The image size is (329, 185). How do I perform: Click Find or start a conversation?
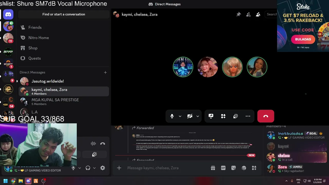tap(64, 14)
